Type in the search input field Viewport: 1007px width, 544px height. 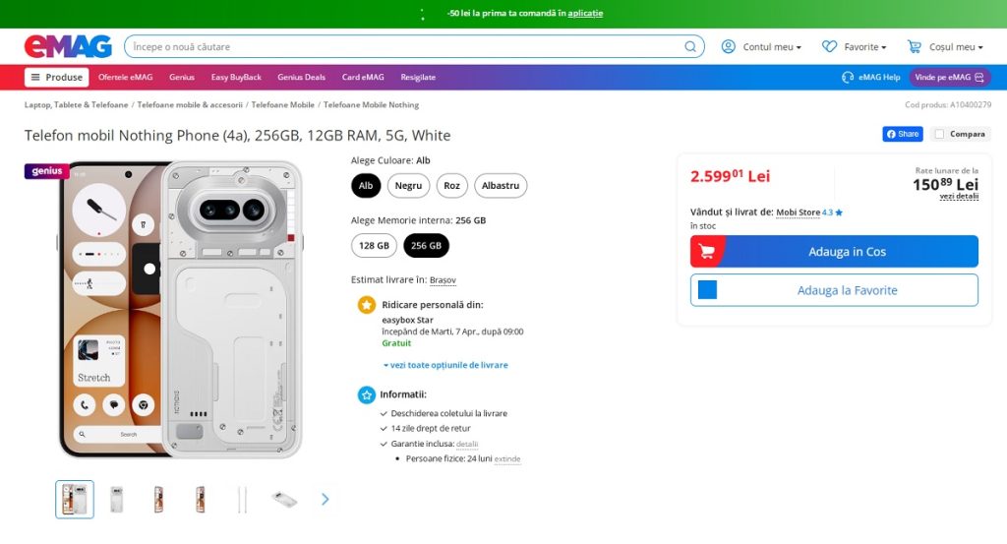[403, 46]
